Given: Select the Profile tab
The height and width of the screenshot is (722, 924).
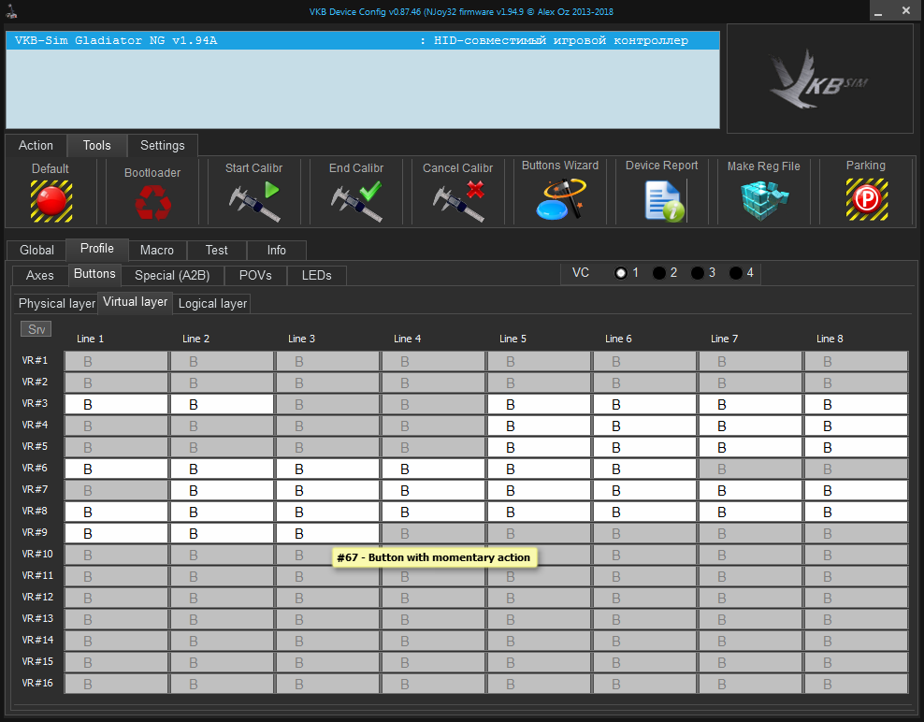Looking at the screenshot, I should [x=97, y=249].
